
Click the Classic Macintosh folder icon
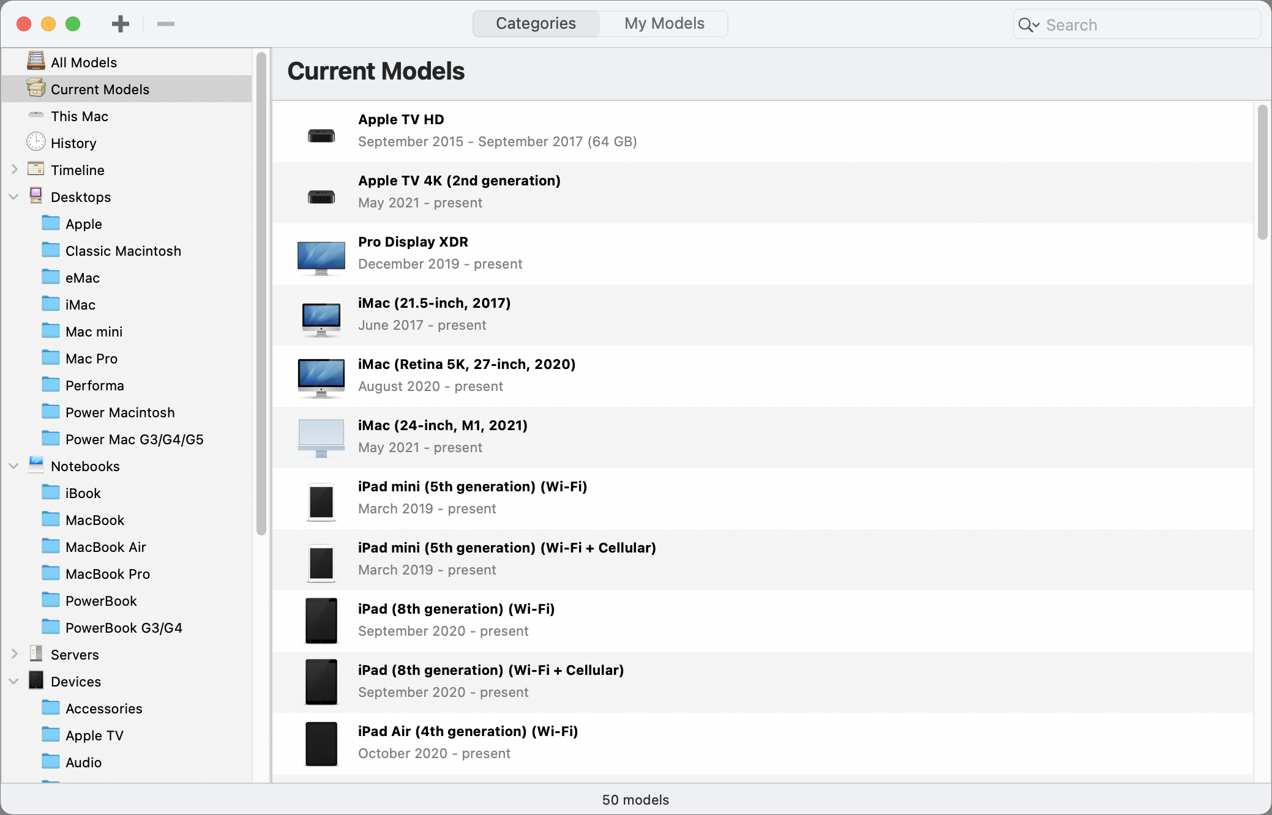(x=51, y=250)
